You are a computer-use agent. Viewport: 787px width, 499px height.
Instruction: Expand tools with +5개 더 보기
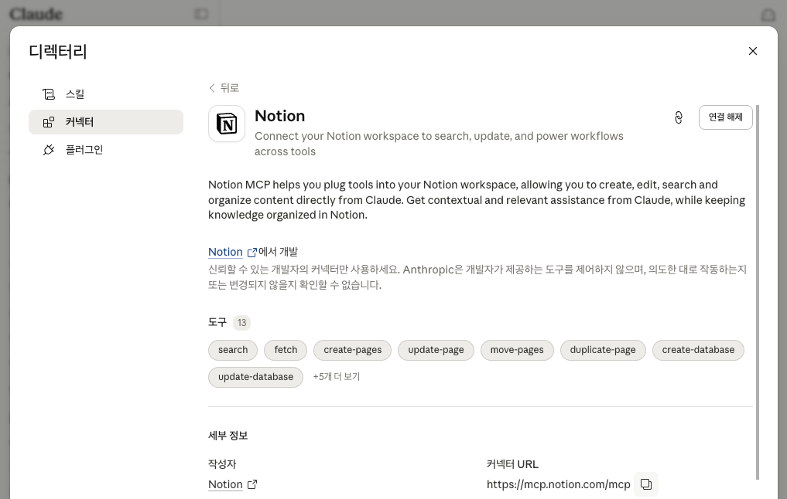click(337, 377)
